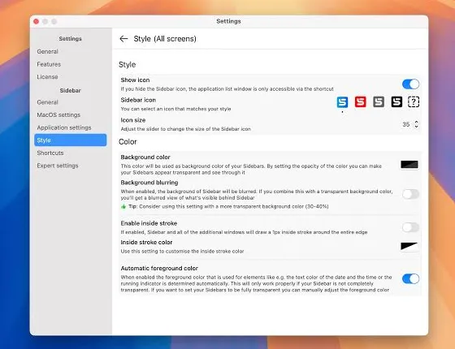
Task: Disable Automatic foreground color toggle
Action: coord(410,278)
